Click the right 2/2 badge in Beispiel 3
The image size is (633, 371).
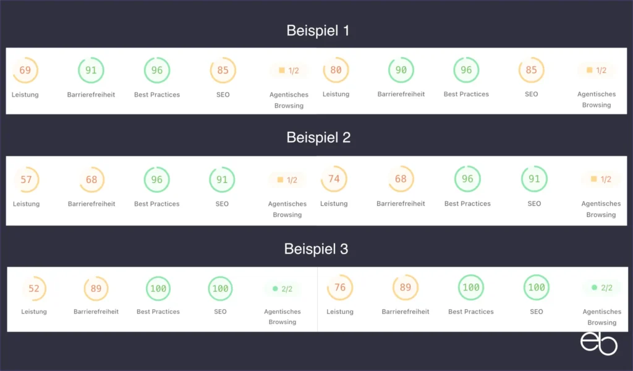coord(602,288)
